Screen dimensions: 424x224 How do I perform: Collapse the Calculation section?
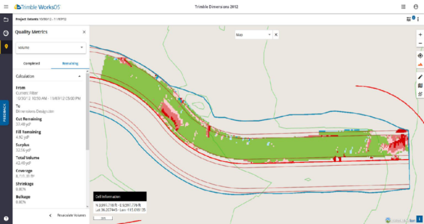pyautogui.click(x=79, y=76)
